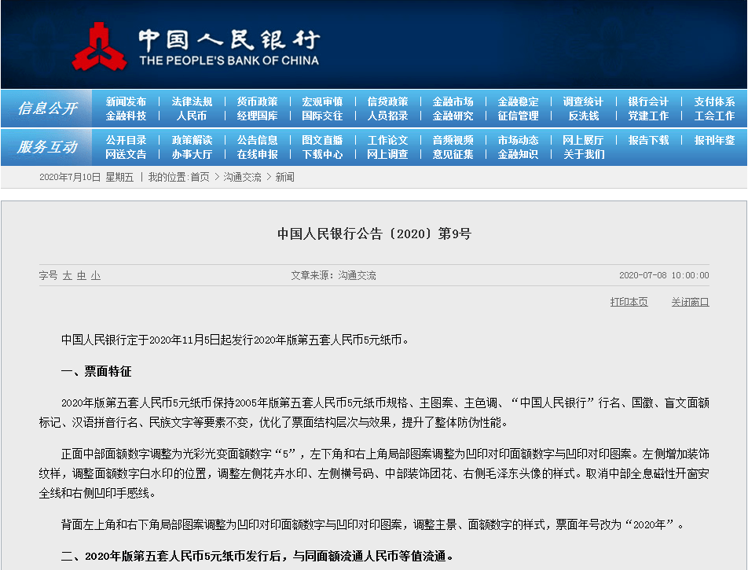748x570 pixels.
Task: Click 沟通交流 breadcrumb link
Action: click(242, 177)
